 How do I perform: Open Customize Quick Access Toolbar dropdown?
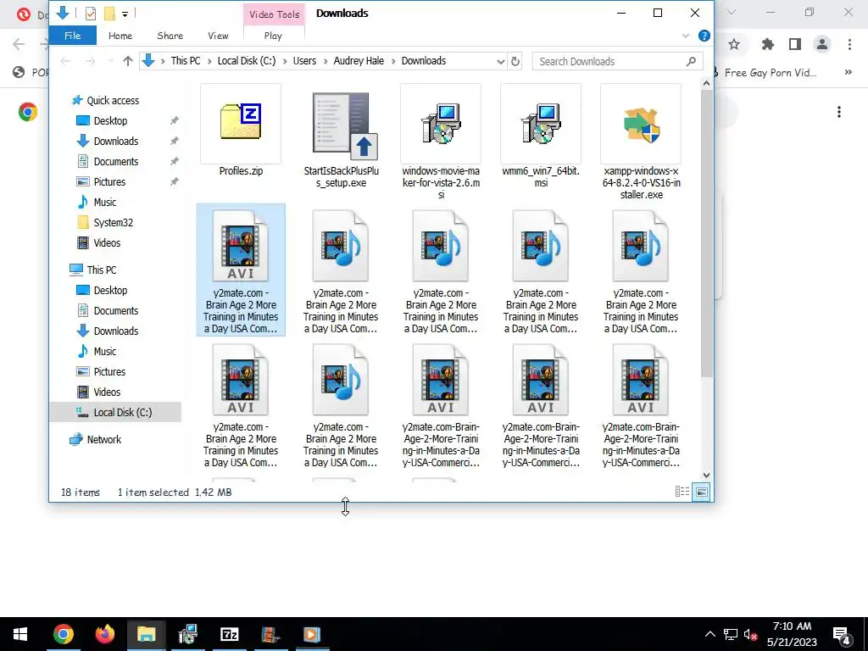click(125, 14)
